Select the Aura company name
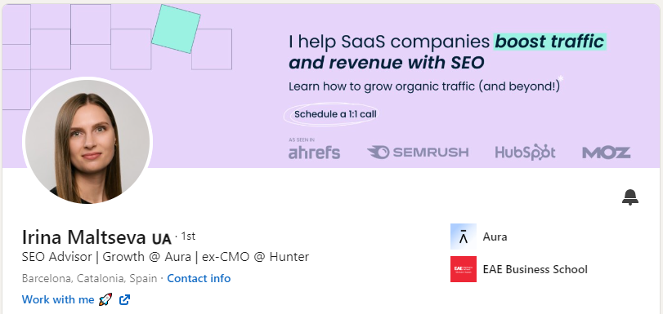The image size is (663, 314). pyautogui.click(x=495, y=237)
